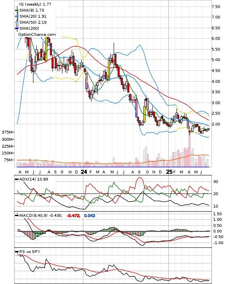Click the dark blue SMA(200) legend marker
The image size is (228, 284).
17,29
